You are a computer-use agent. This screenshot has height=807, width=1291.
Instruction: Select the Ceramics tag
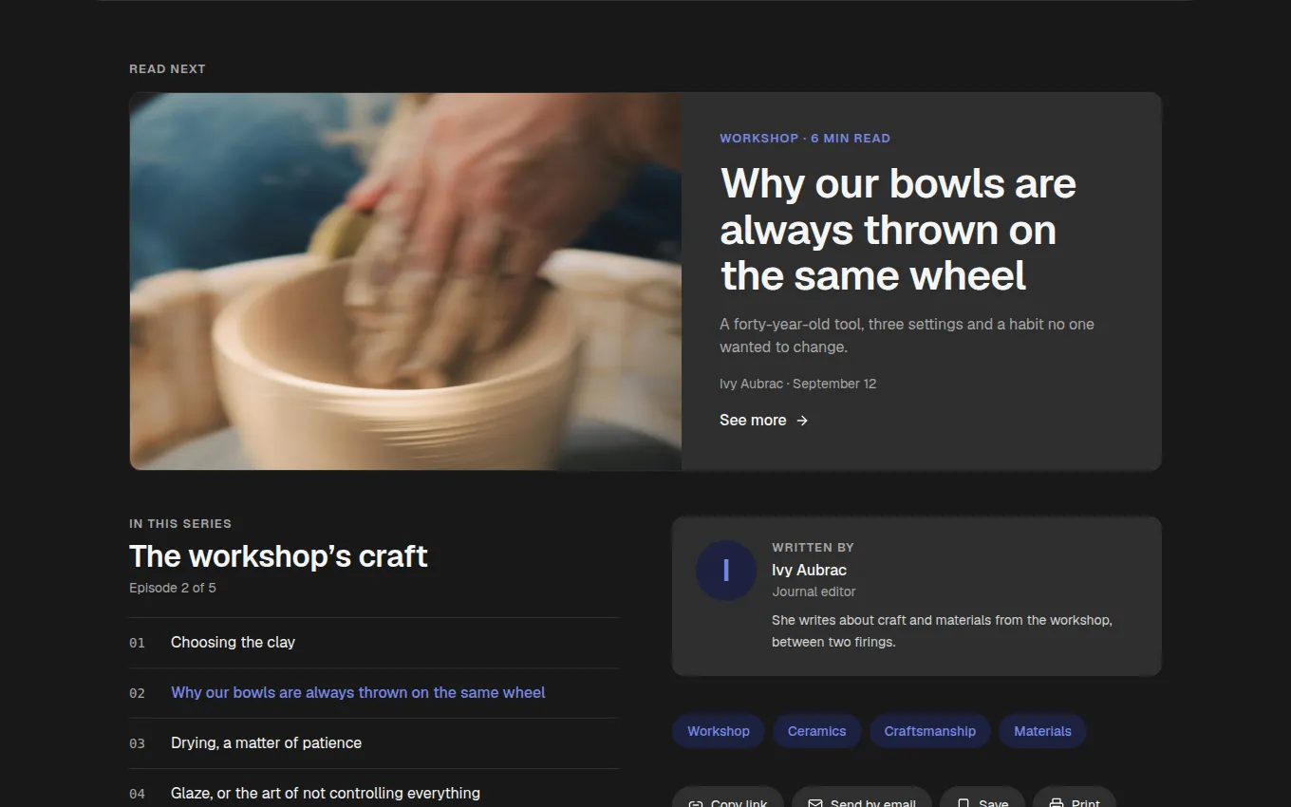(x=816, y=731)
